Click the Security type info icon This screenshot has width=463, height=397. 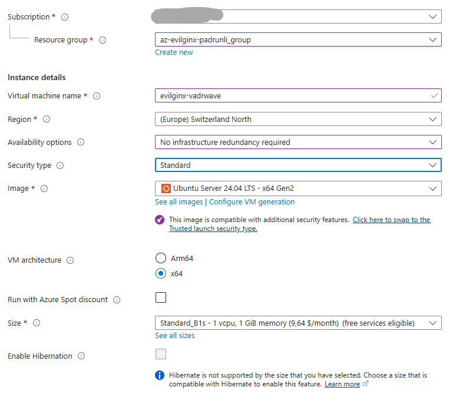[60, 166]
